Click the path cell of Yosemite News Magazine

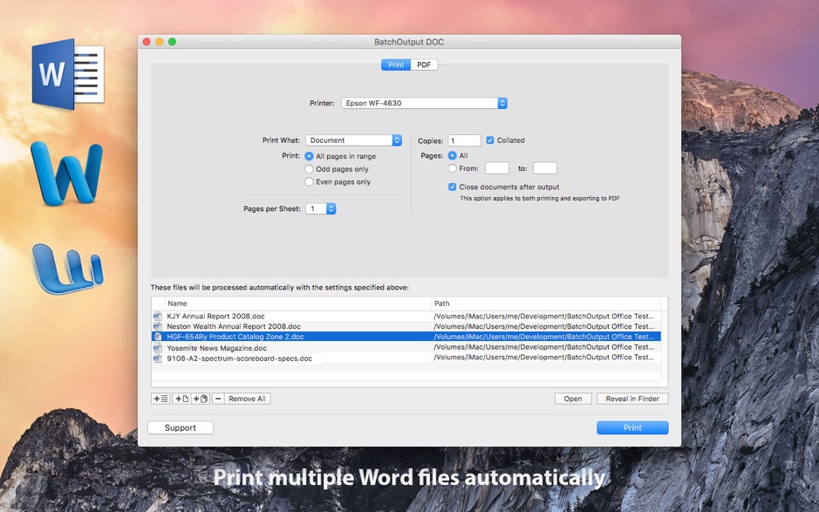(x=543, y=347)
